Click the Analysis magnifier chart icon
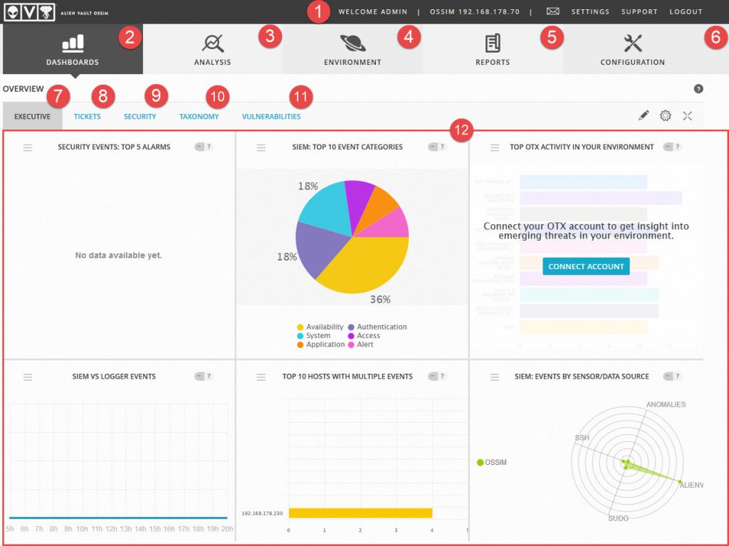 point(212,43)
